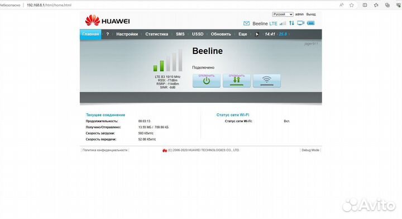402x219 pixels.
Task: Click the RSSI -77dBm value
Action: [167, 81]
